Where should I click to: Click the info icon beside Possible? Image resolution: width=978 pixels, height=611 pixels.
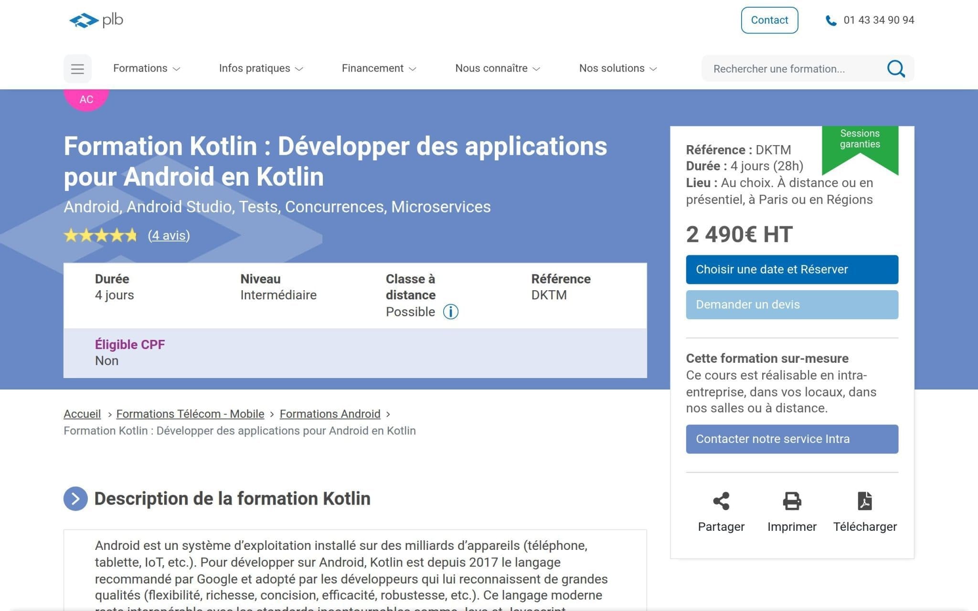coord(450,312)
